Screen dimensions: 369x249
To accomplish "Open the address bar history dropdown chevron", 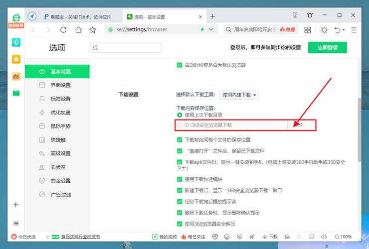I will point(211,29).
